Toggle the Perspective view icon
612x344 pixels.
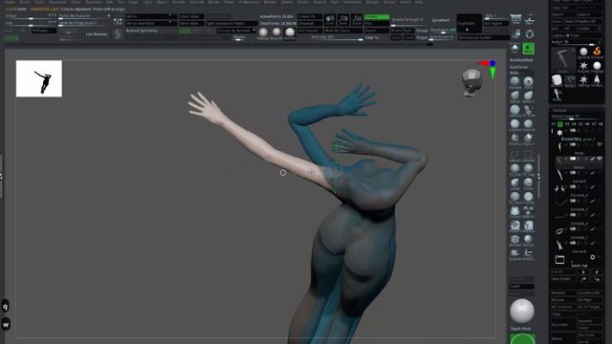pos(515,19)
